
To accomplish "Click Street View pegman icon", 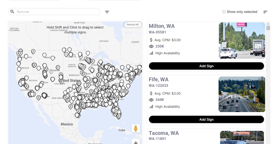I will tap(135, 128).
